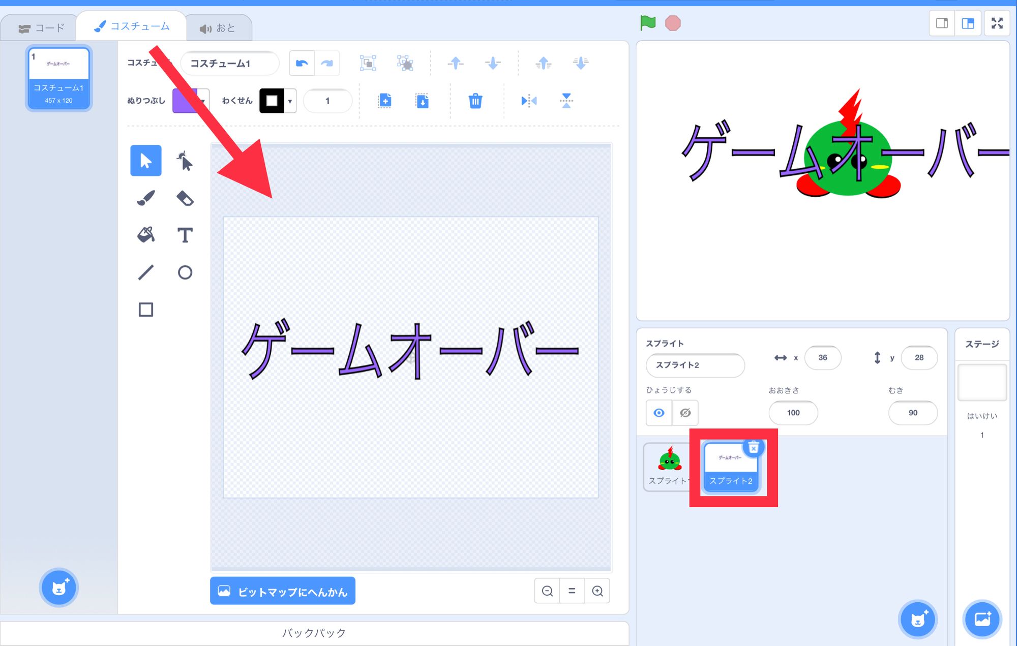Click the ビットマップにへんかん button
This screenshot has height=646, width=1017.
click(x=282, y=591)
